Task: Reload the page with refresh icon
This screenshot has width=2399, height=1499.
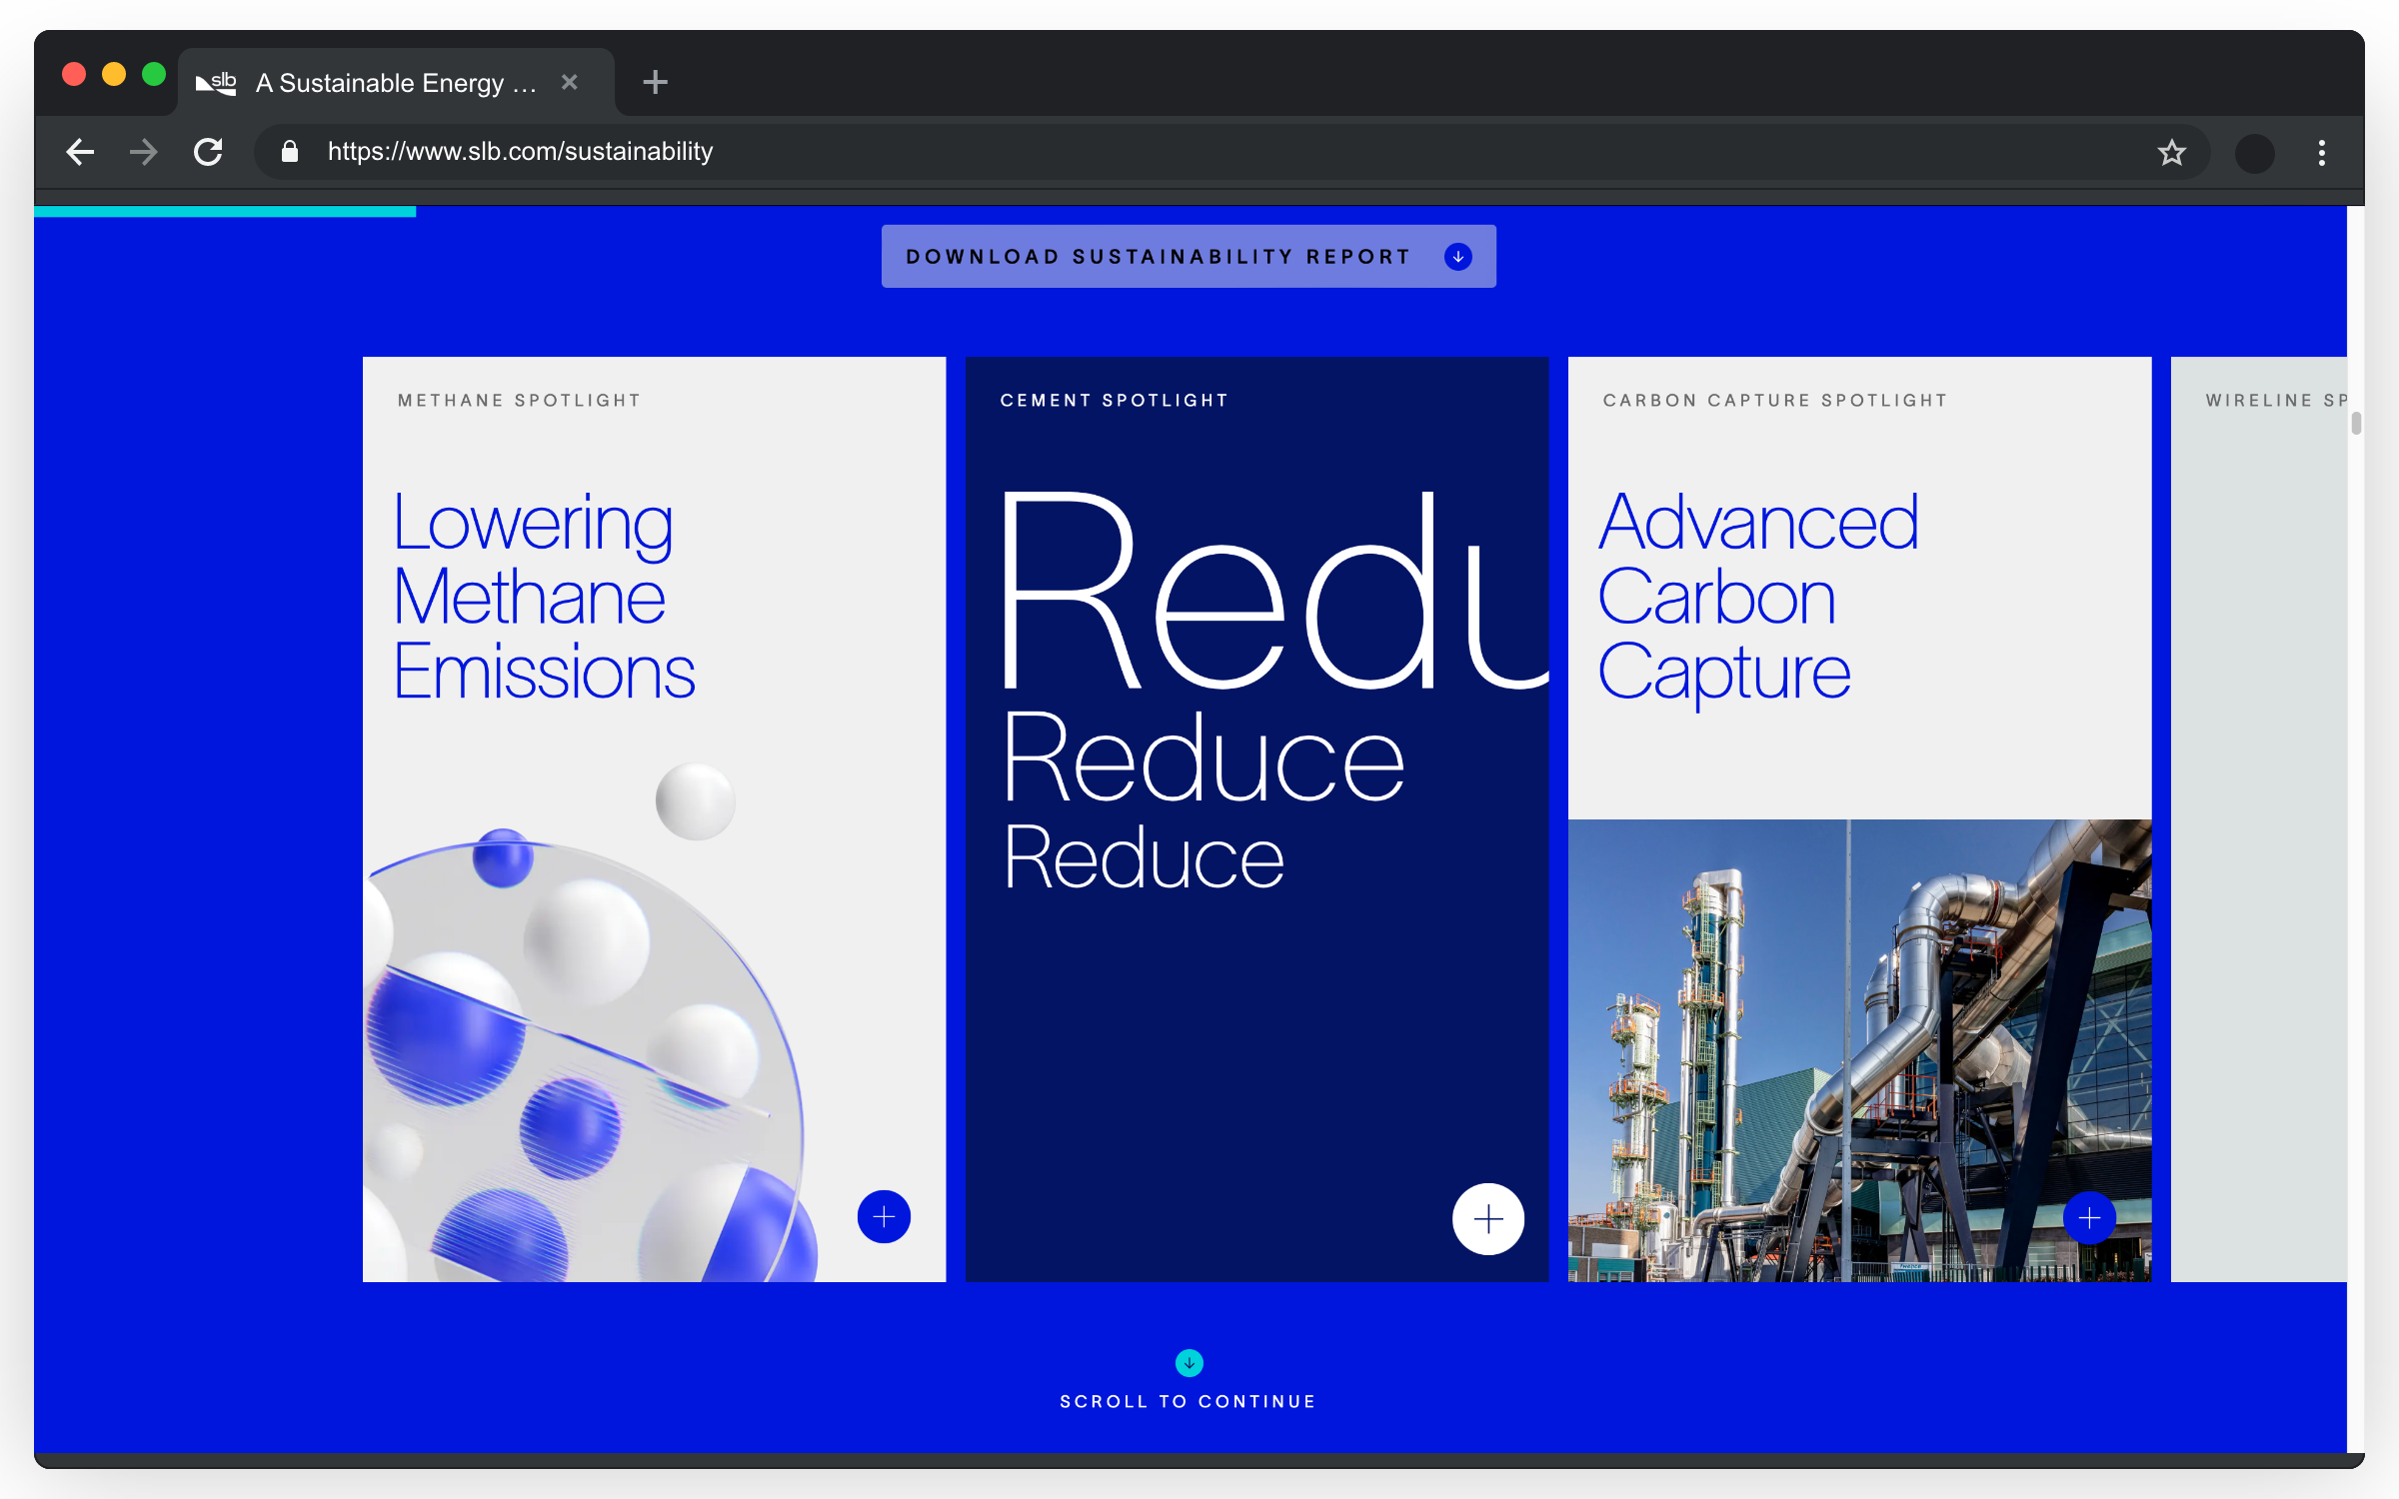Action: point(208,152)
